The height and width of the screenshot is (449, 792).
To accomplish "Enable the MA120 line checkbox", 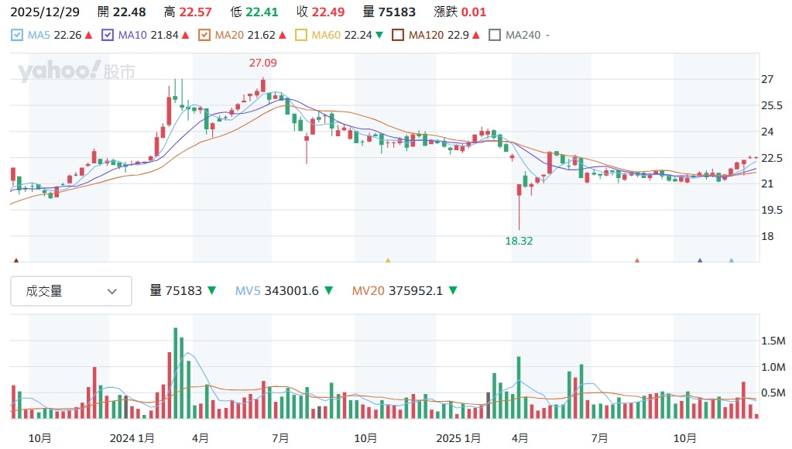I will [x=398, y=35].
